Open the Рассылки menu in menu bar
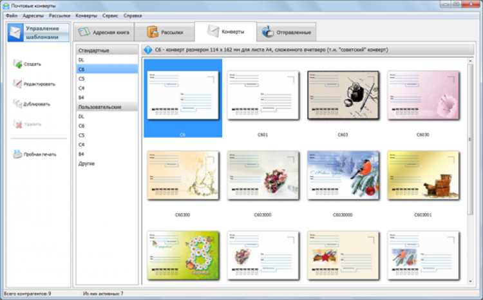Viewport: 483px width, 300px height. coord(59,15)
